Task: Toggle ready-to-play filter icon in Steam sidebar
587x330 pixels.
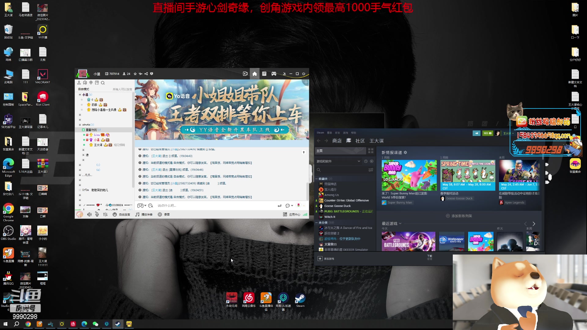Action: tap(372, 161)
